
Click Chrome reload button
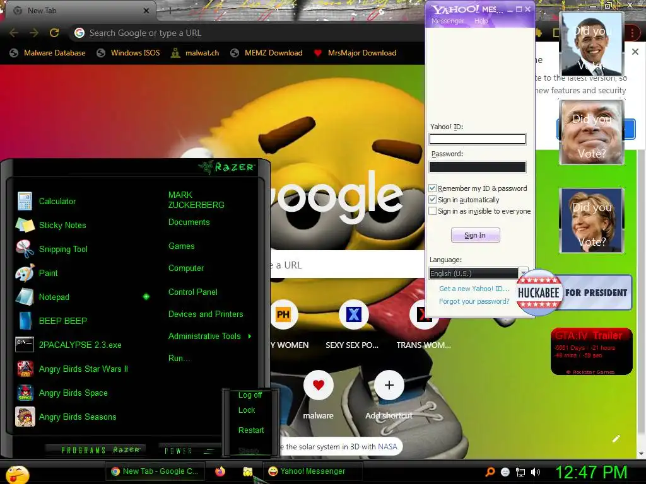(x=54, y=33)
